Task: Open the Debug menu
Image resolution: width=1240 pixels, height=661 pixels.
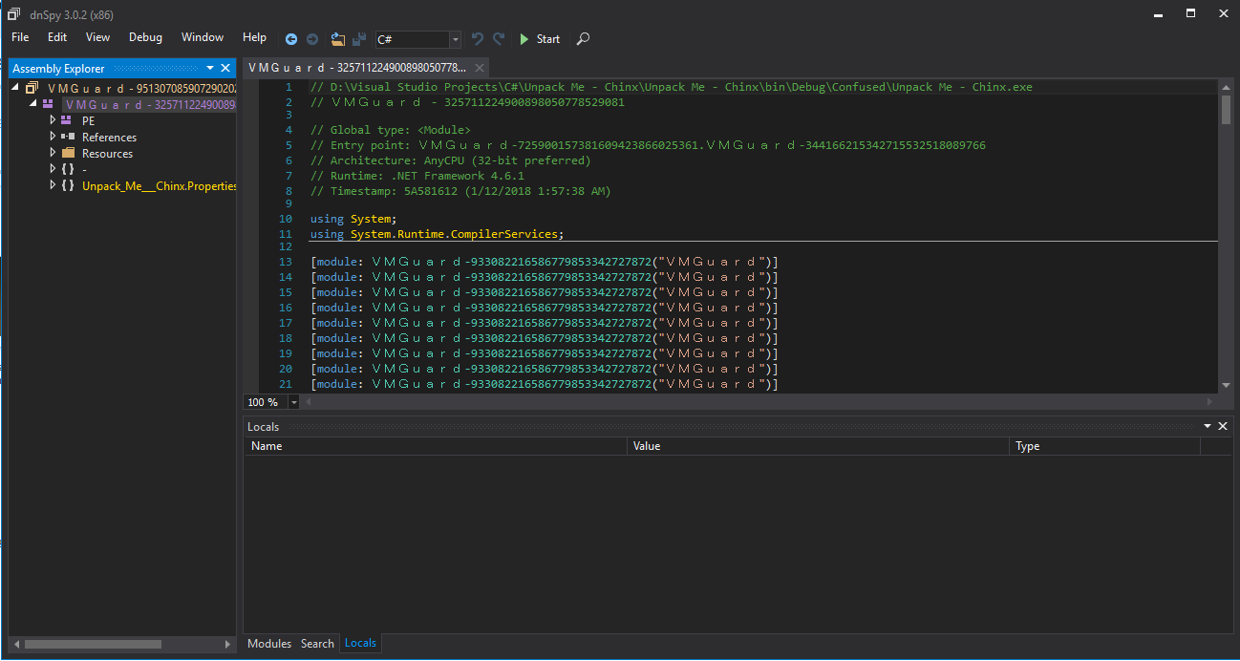Action: pyautogui.click(x=145, y=37)
